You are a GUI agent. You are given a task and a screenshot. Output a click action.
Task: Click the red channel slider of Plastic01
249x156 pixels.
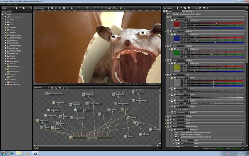tap(217, 23)
